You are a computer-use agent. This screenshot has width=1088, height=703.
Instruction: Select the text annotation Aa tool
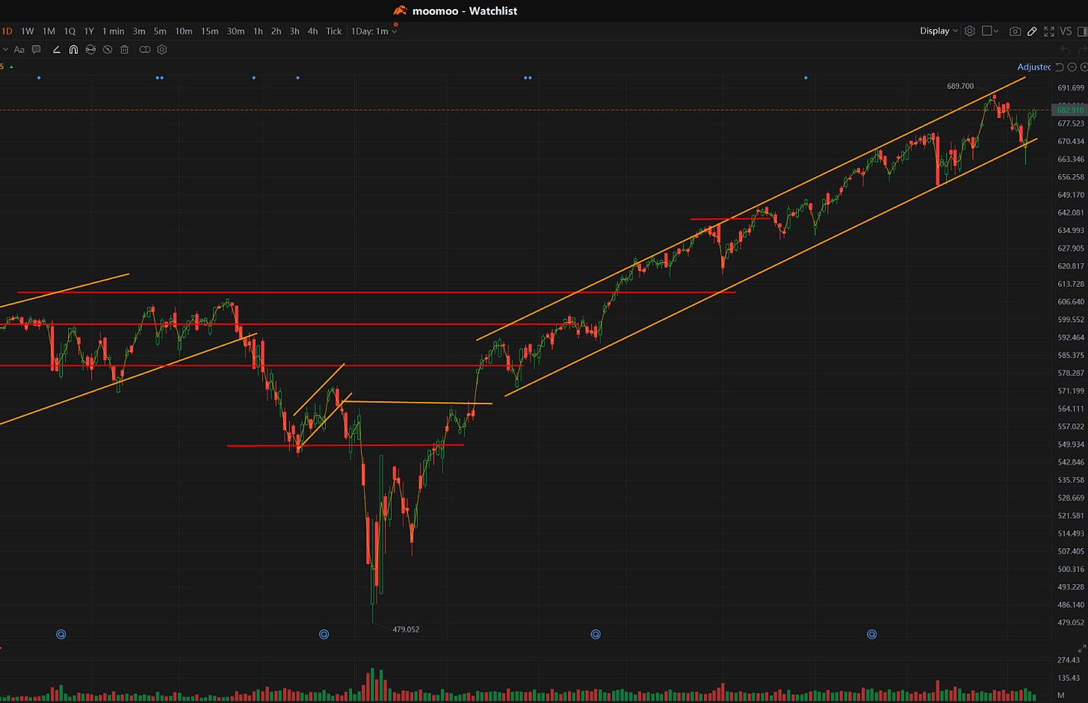19,49
